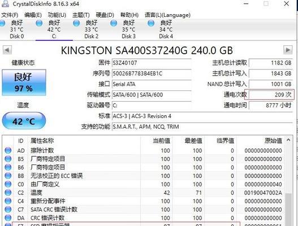
Task: Go to previous disk with left arrow
Action: [x=7, y=50]
